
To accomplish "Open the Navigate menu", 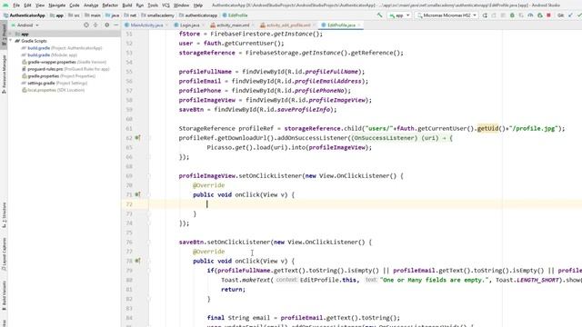I will (56, 5).
